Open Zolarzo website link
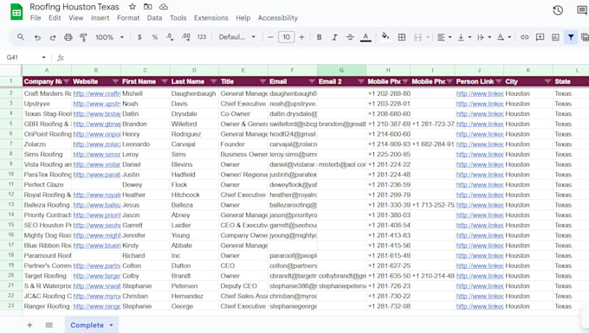Image resolution: width=589 pixels, height=333 pixels. tap(96, 144)
